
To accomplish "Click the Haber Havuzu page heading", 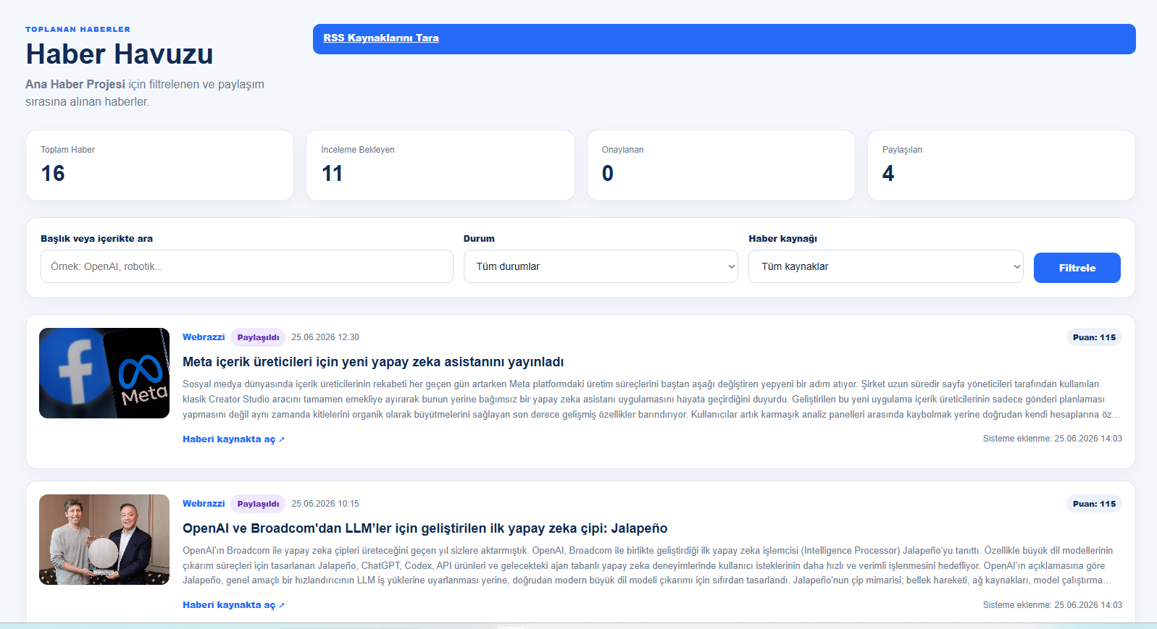I will (x=120, y=54).
